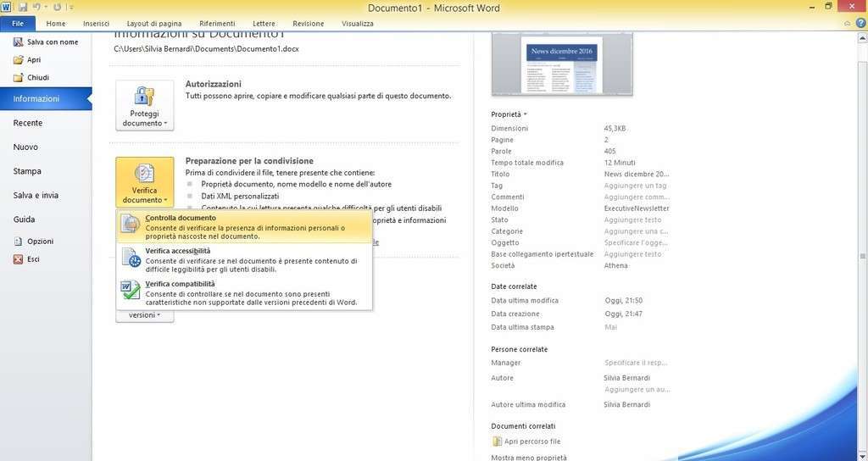Click the document path text Documento1.docx
This screenshot has height=461, width=868.
pos(206,48)
